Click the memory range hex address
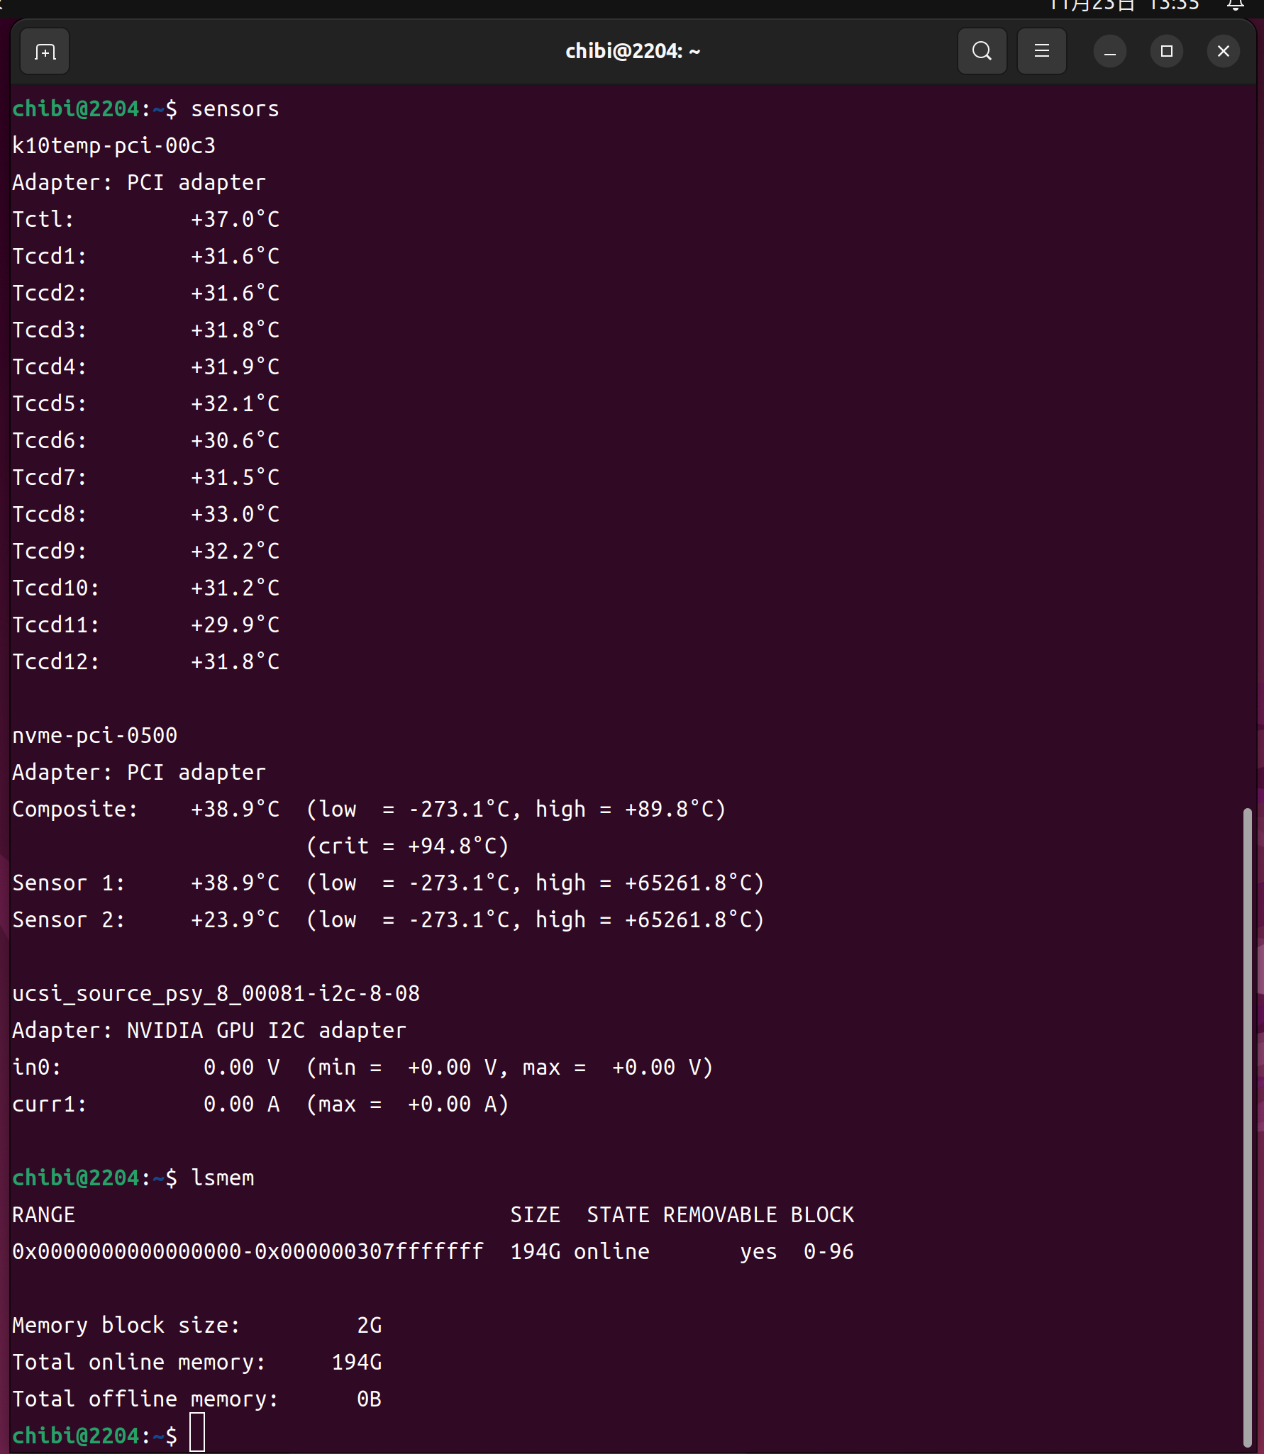This screenshot has width=1264, height=1454. tap(248, 1252)
